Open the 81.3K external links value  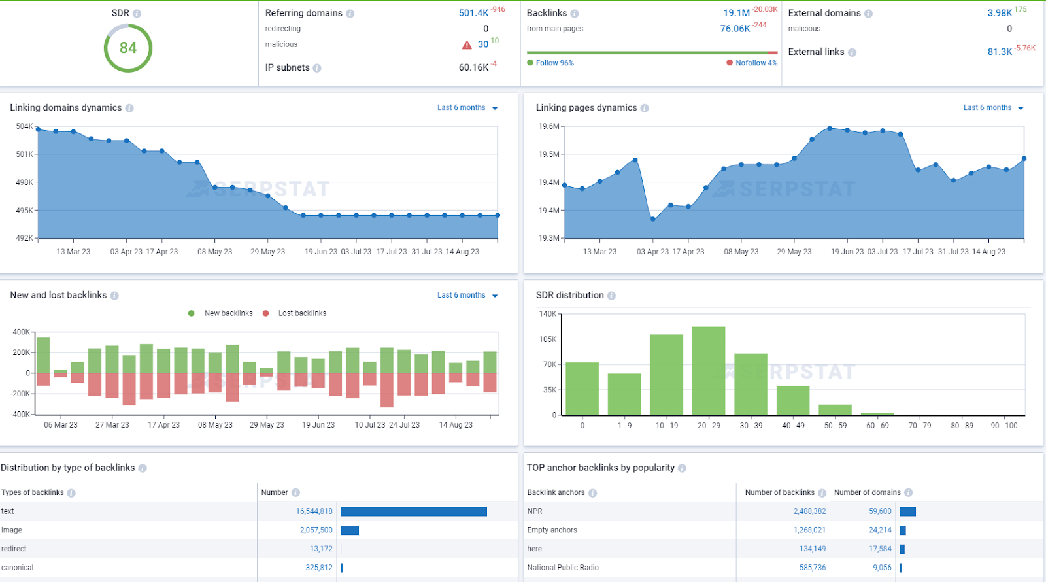(1000, 52)
